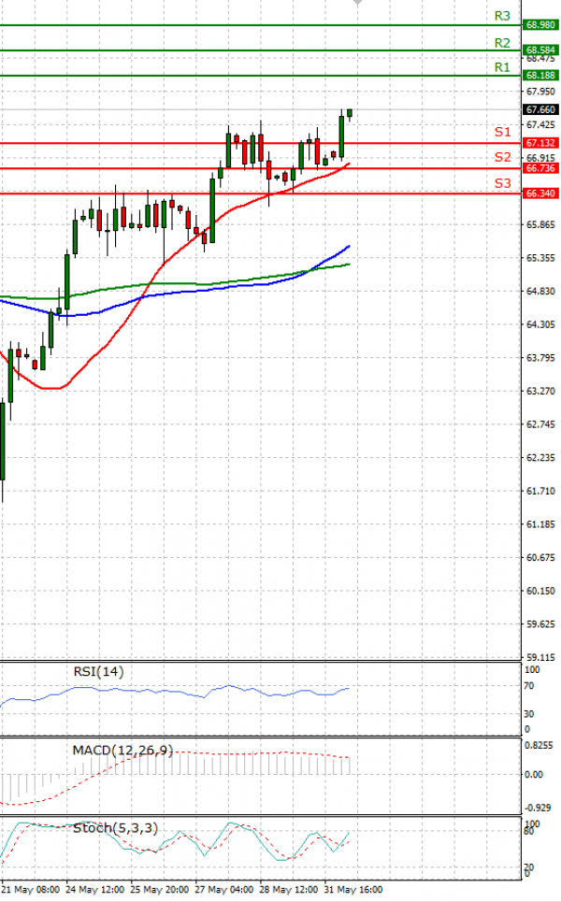
Task: Click the S2 support label
Action: (x=503, y=157)
